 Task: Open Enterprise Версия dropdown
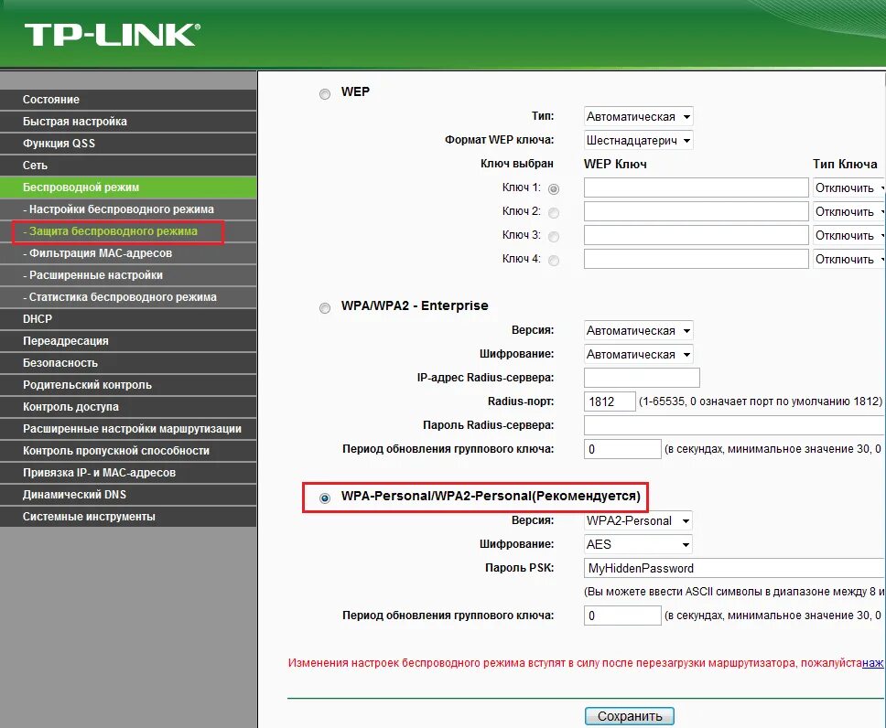639,330
